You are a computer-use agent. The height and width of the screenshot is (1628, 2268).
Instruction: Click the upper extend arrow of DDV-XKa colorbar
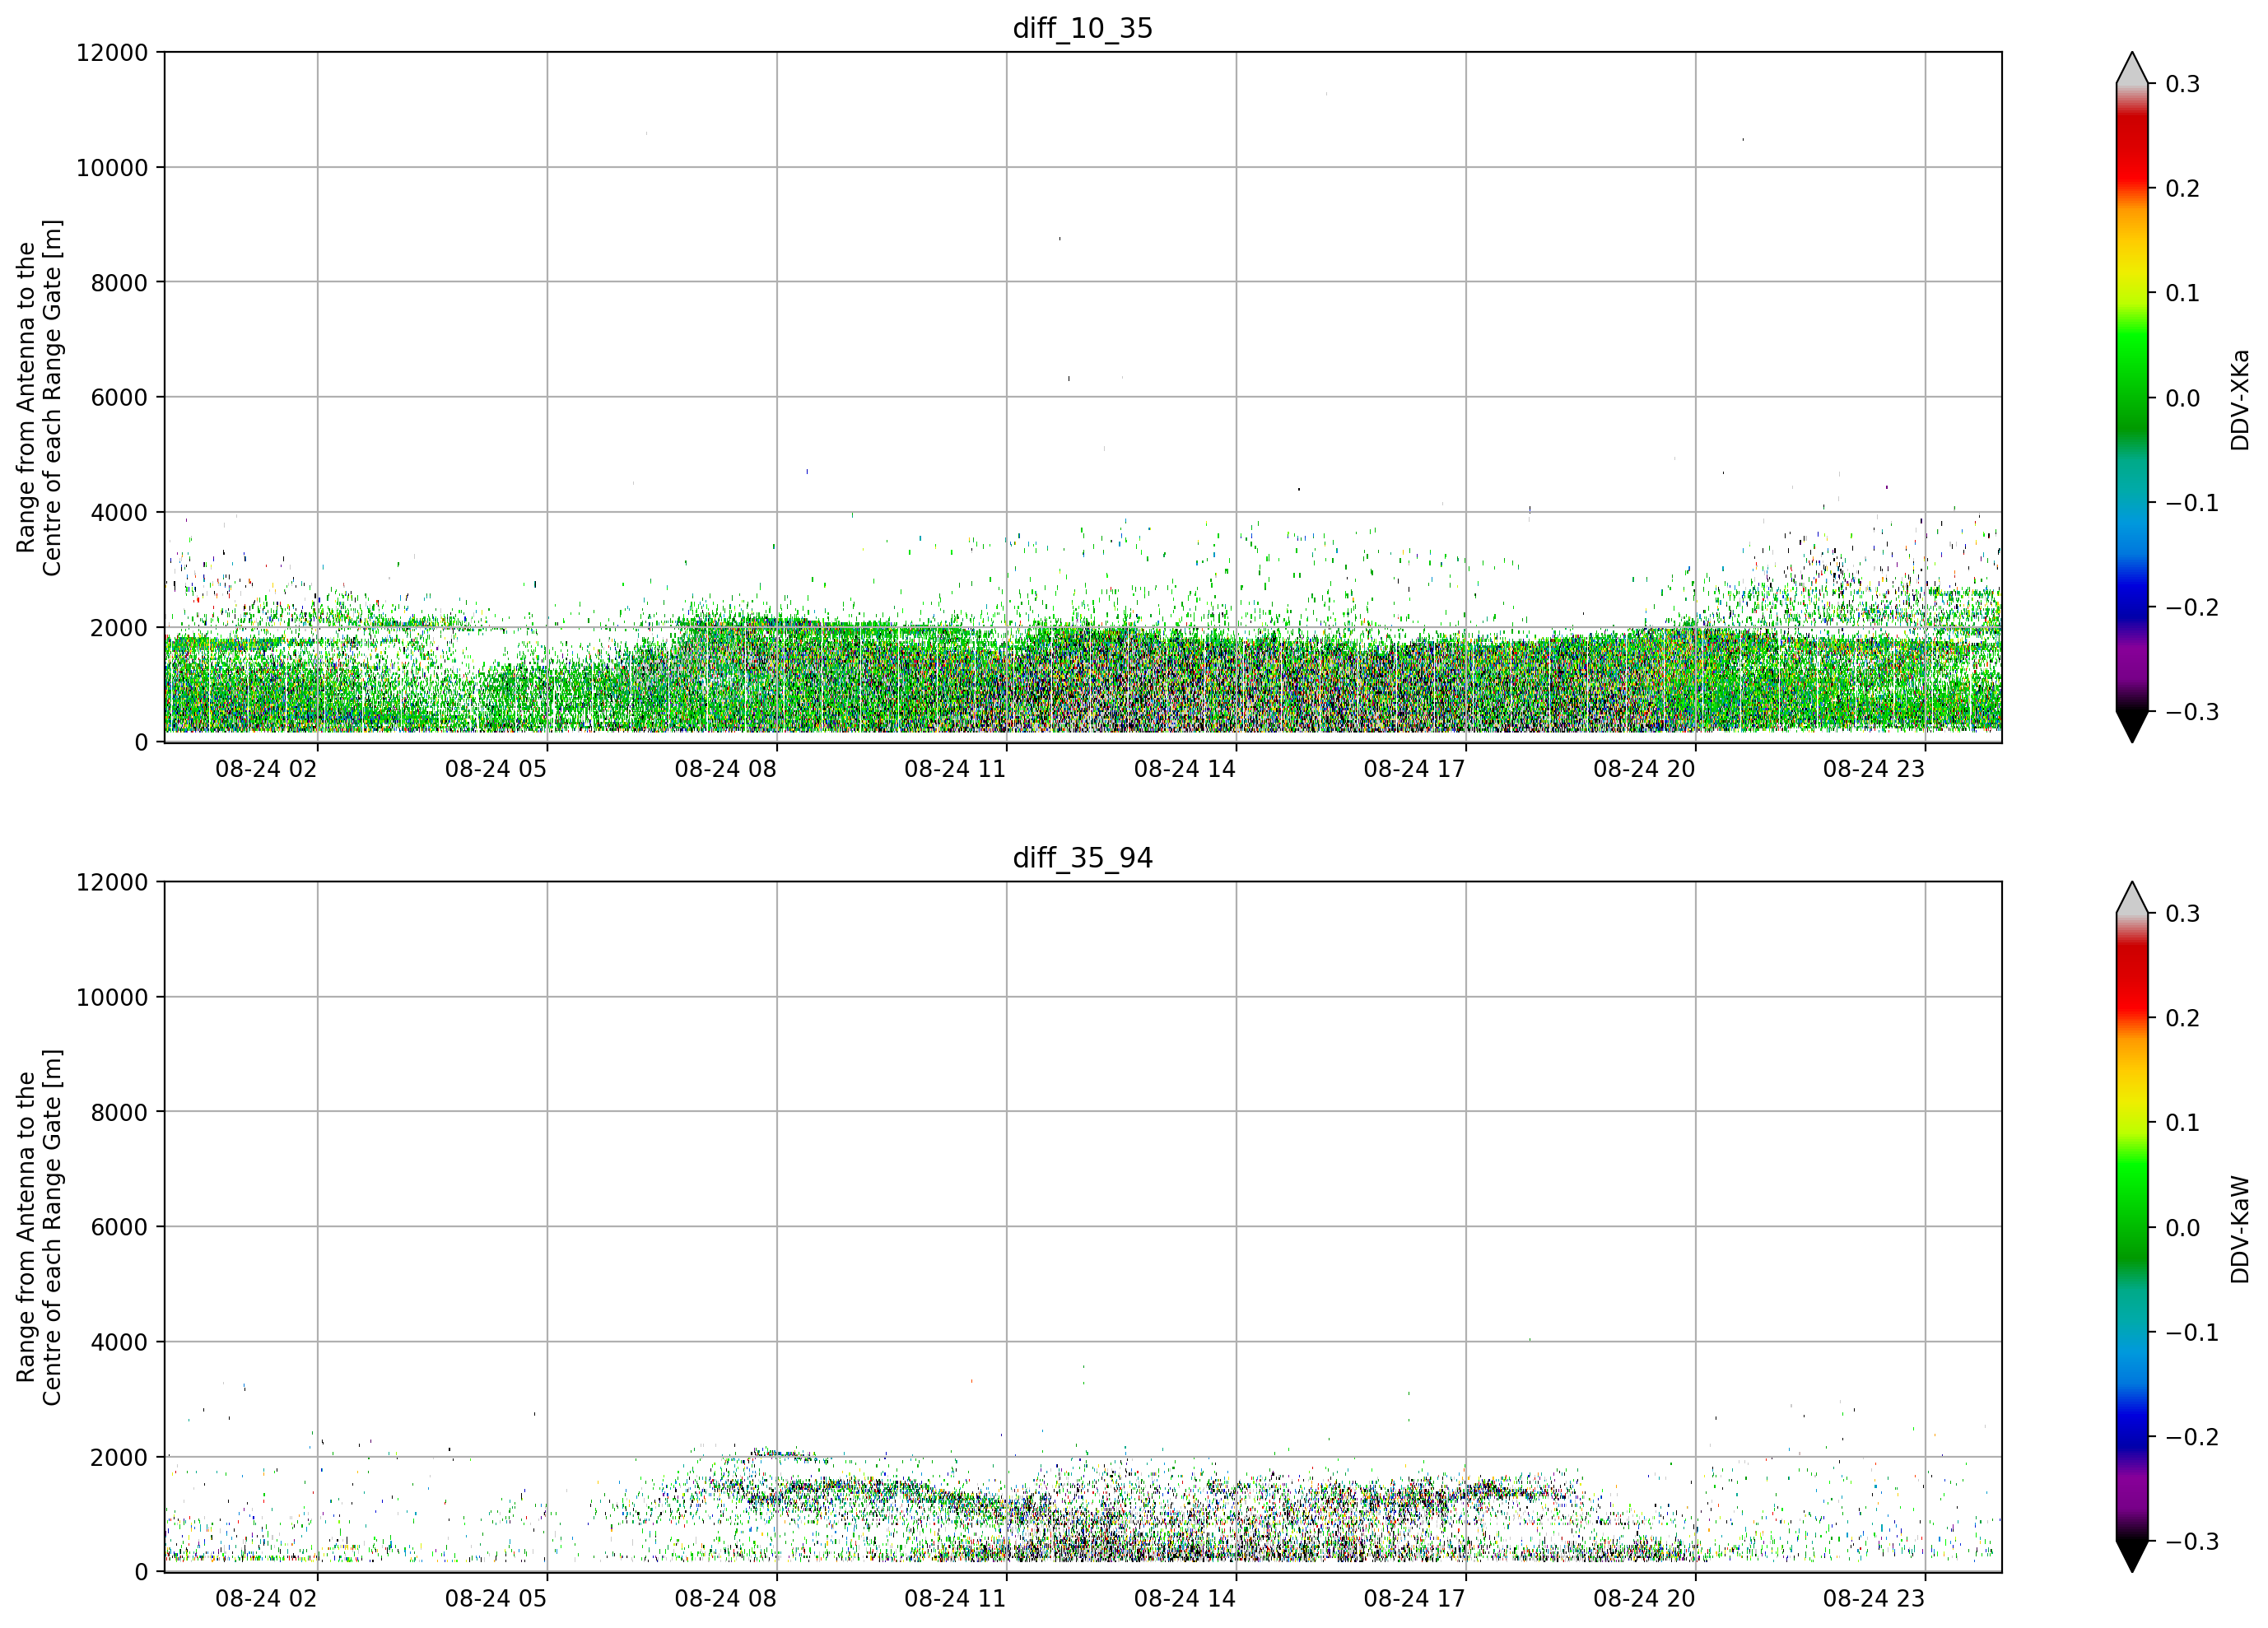[2132, 68]
